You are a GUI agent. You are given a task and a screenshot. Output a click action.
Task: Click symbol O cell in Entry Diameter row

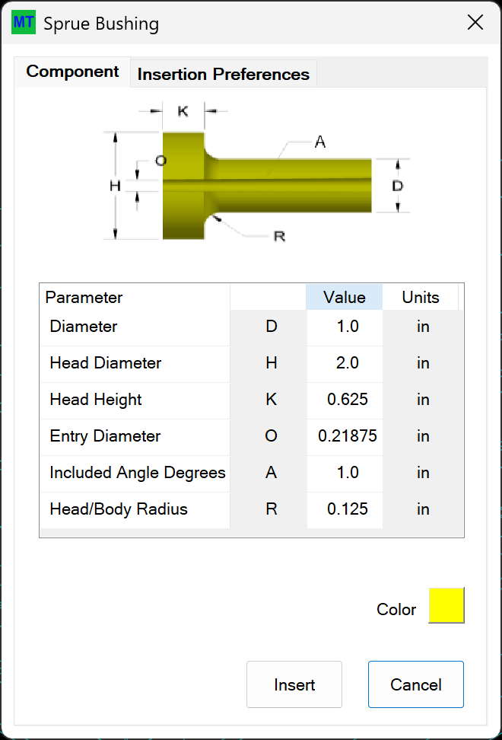(268, 436)
